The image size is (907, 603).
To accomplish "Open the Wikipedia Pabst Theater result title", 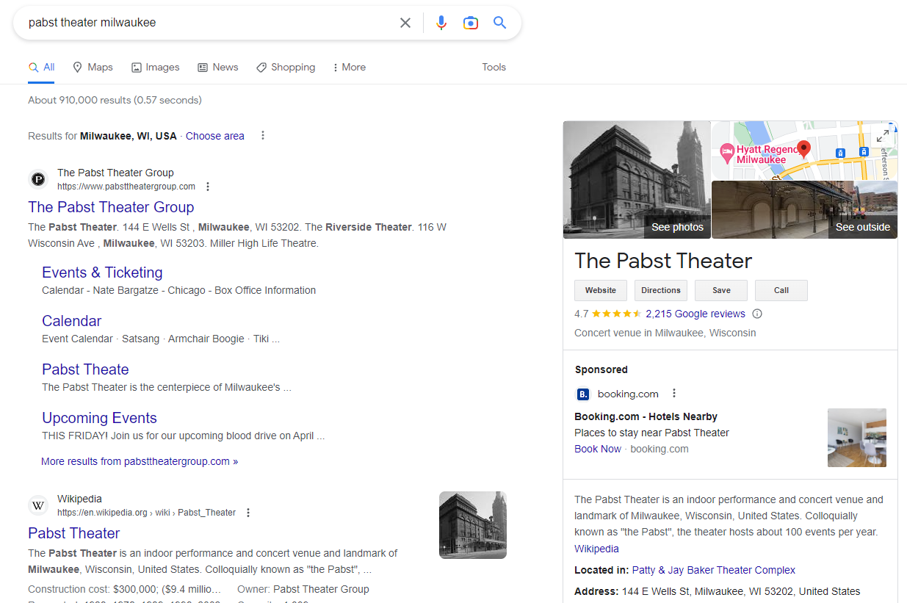I will coord(73,533).
